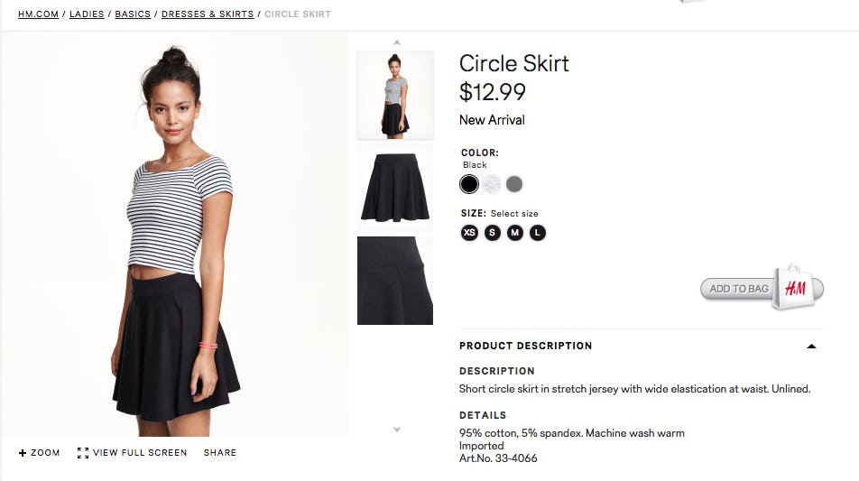Select size S
This screenshot has width=859, height=481.
click(x=492, y=233)
